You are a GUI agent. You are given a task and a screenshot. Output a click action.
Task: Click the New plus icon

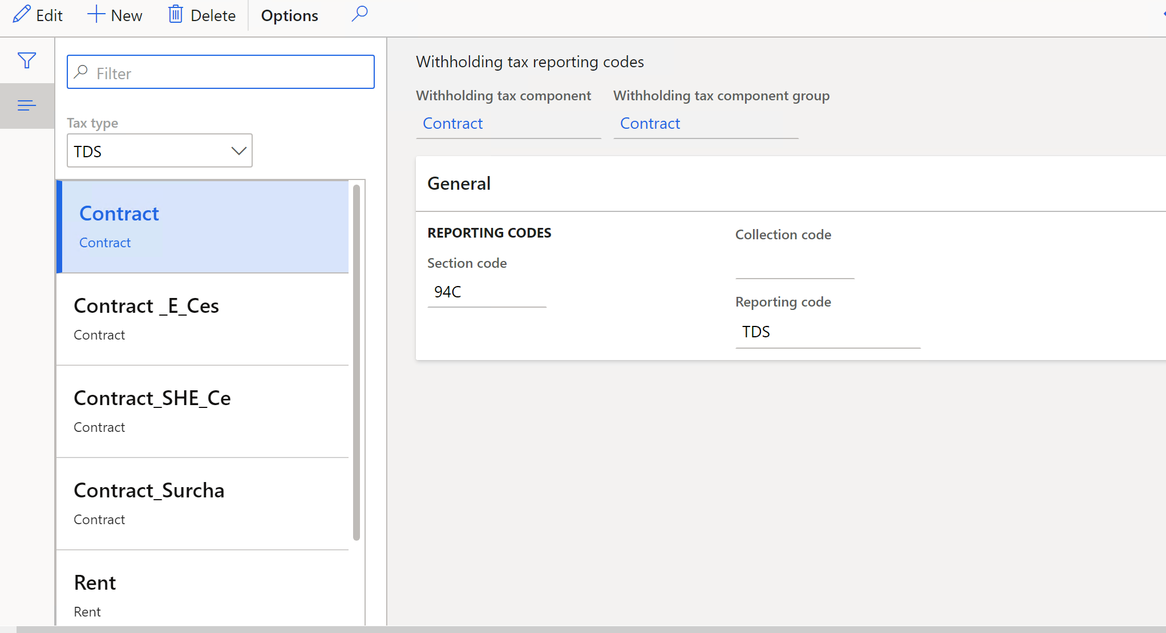pyautogui.click(x=96, y=14)
